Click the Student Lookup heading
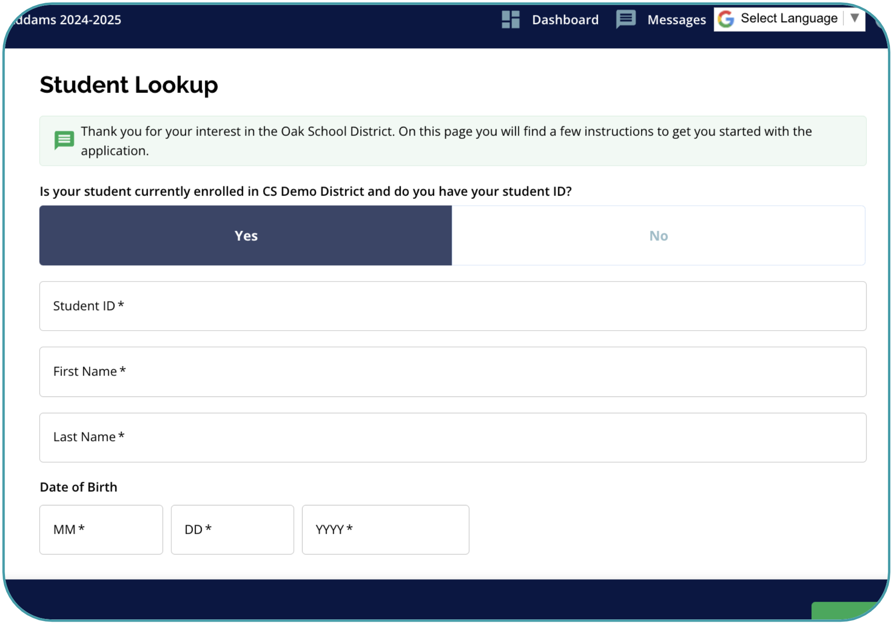 (x=129, y=85)
